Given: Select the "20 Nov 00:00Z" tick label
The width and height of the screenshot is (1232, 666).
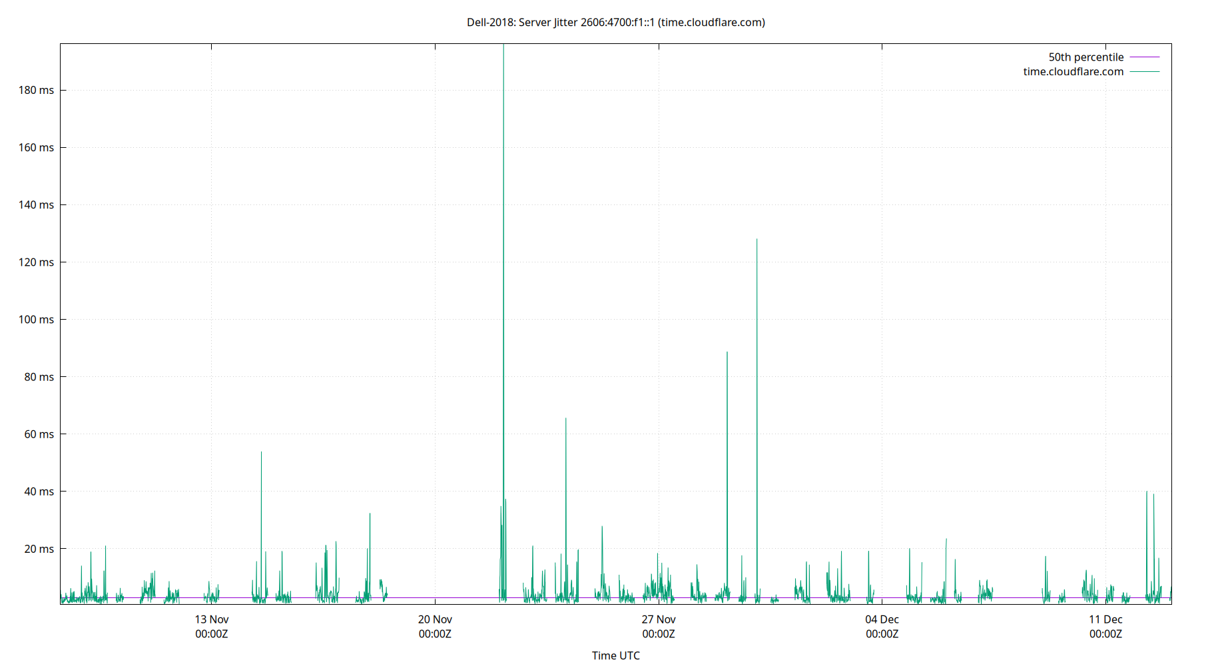Looking at the screenshot, I should [436, 627].
